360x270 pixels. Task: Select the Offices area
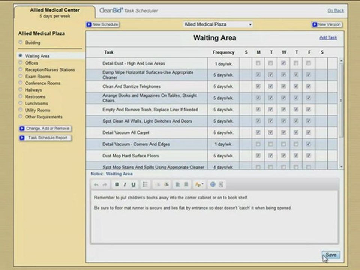coord(20,63)
